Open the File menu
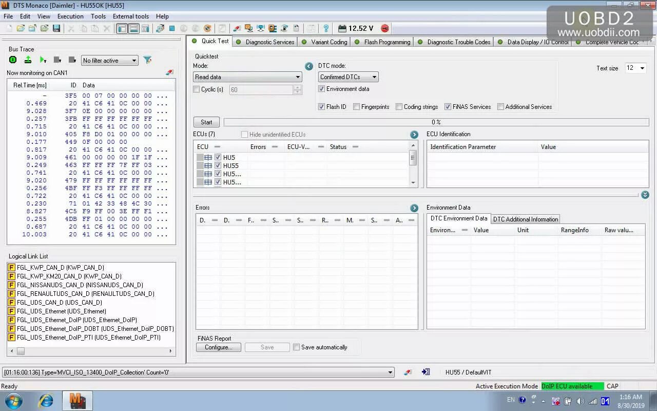The height and width of the screenshot is (411, 657). click(x=8, y=16)
